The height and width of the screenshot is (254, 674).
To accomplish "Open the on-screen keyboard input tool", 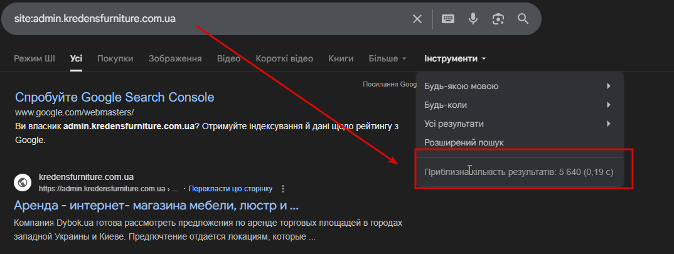I will (448, 19).
